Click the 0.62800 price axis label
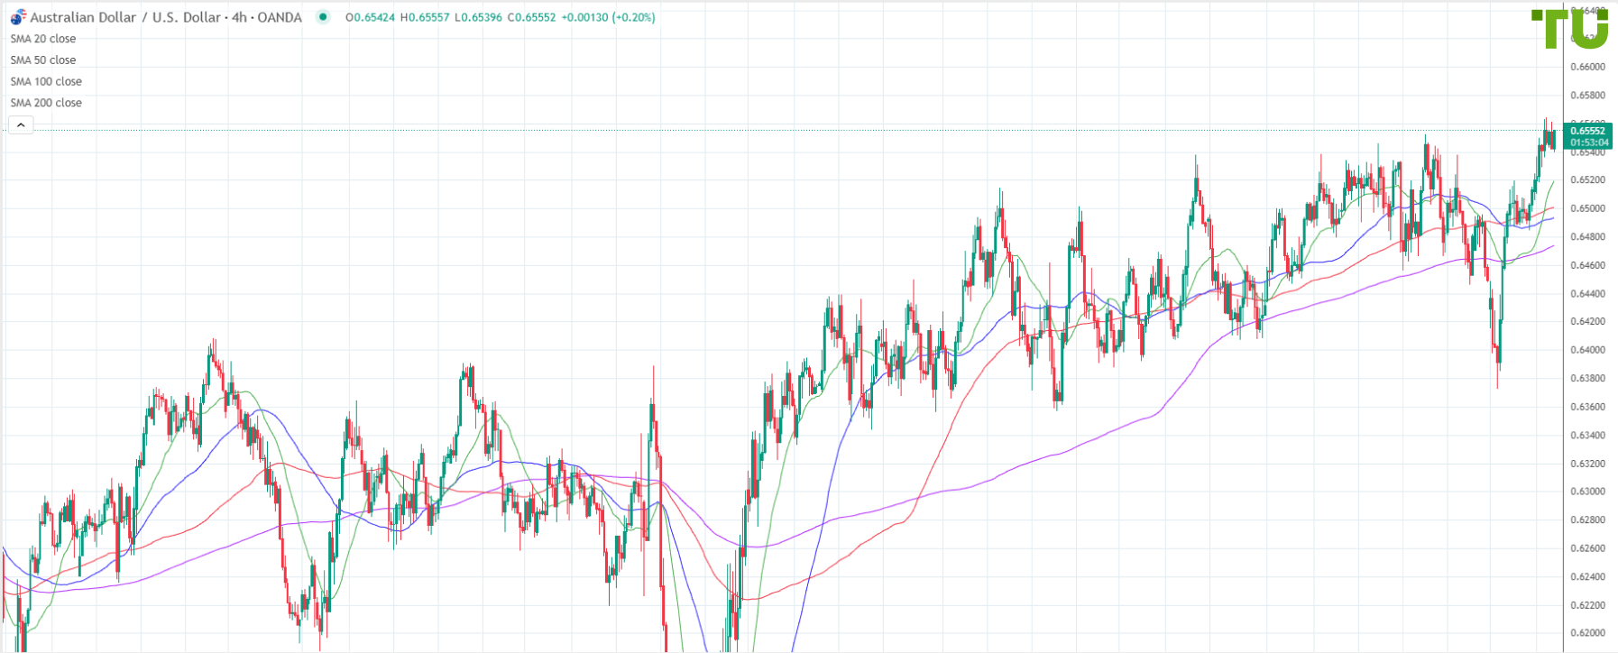This screenshot has width=1618, height=653. [x=1588, y=520]
